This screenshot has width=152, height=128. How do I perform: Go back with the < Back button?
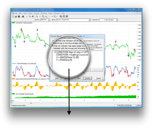(x=79, y=78)
